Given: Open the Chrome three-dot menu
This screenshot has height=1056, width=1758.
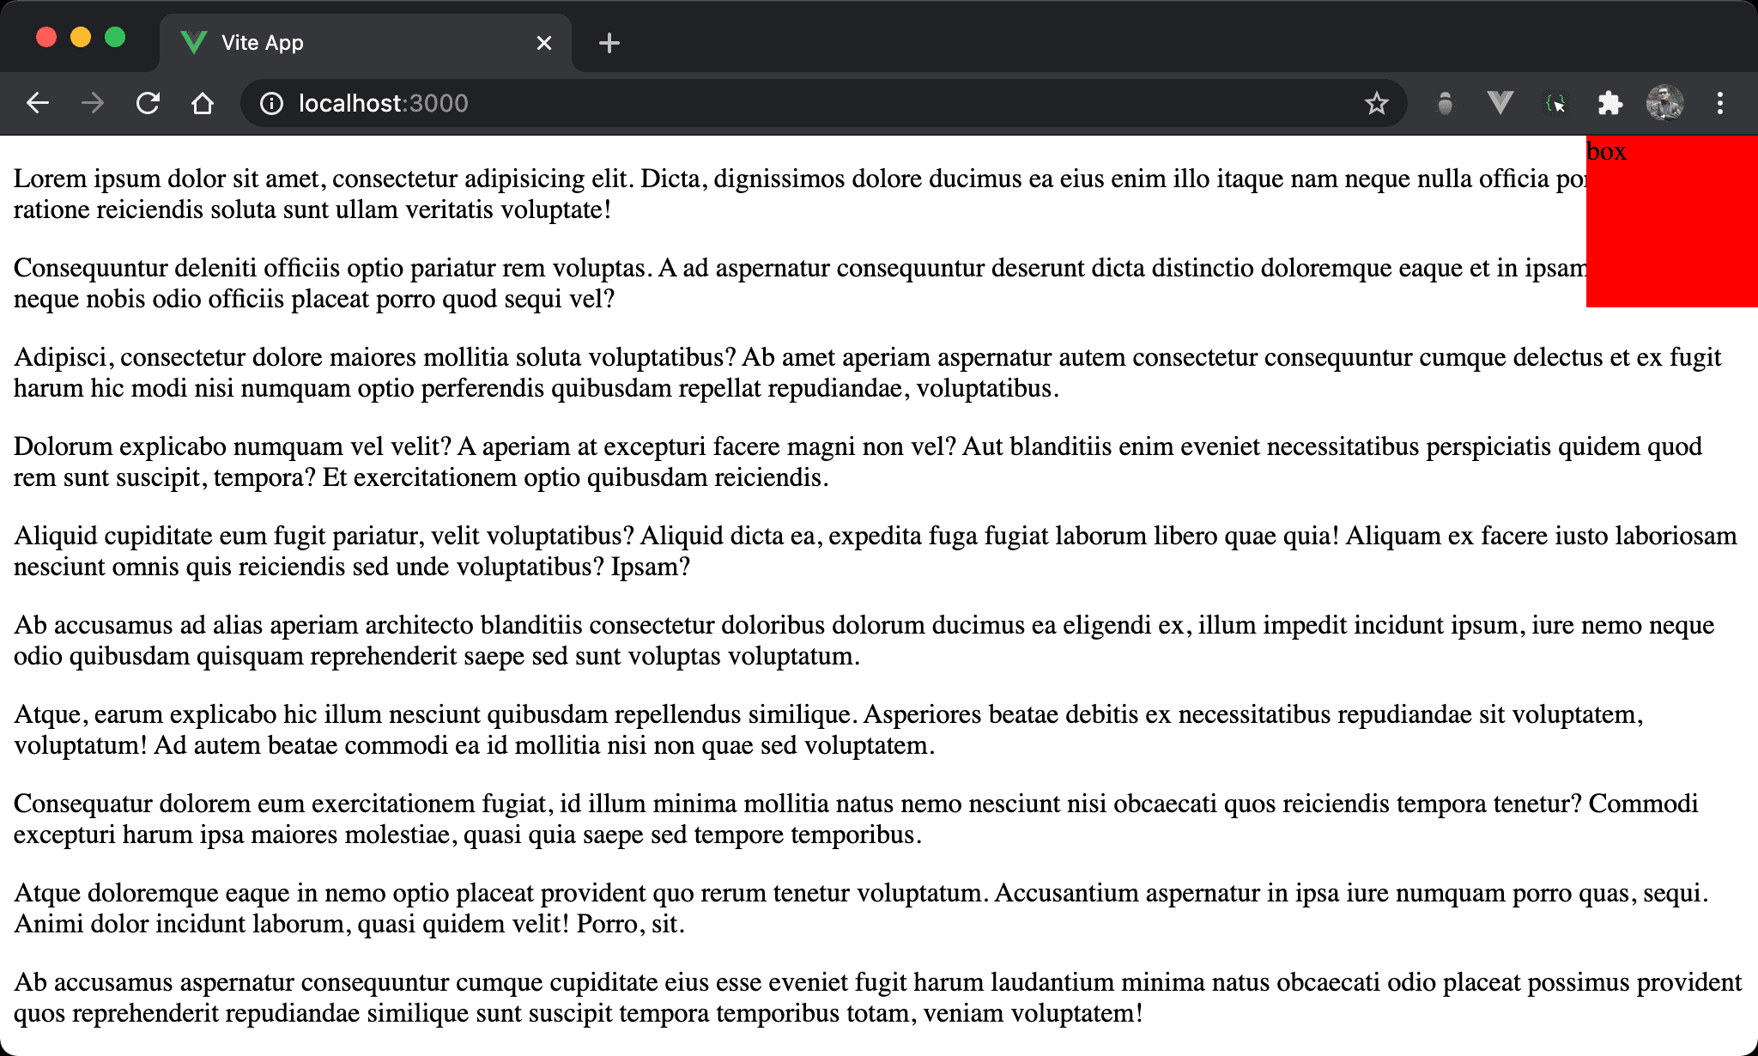Looking at the screenshot, I should pyautogui.click(x=1720, y=103).
